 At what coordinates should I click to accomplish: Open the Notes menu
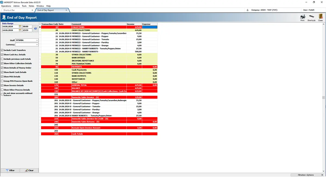click(32, 6)
